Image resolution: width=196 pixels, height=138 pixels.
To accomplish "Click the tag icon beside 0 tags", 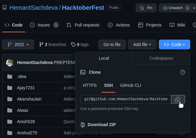I will 73,44.
